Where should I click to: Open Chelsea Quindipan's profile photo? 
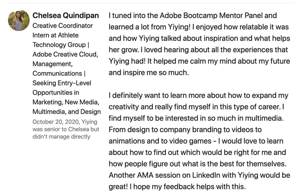coord(19,20)
